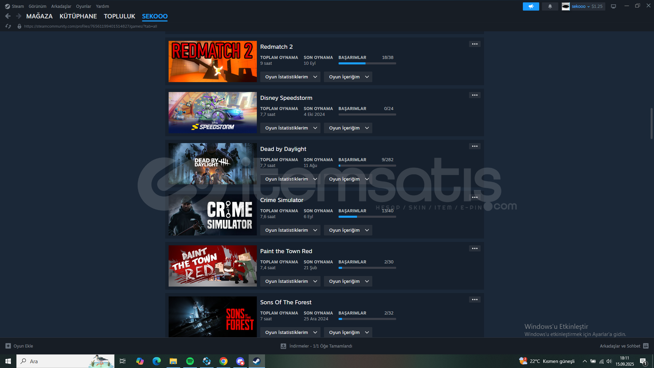
Task: Expand Oyun İstatistiklerim for Dead by Daylight
Action: point(291,179)
